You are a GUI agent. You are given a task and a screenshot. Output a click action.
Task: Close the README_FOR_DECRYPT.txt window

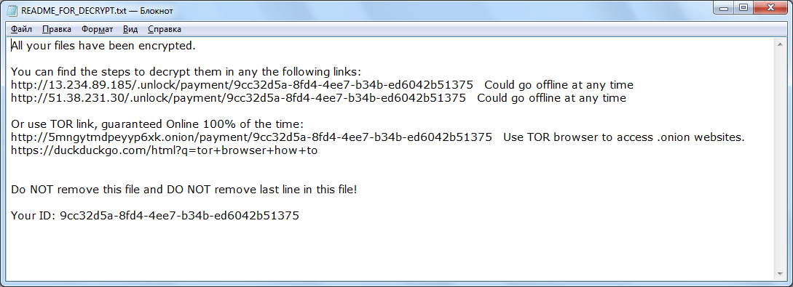(770, 7)
